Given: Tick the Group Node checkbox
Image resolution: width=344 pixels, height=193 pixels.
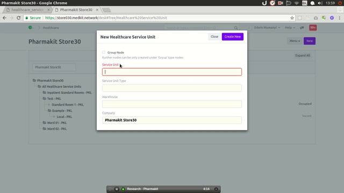Looking at the screenshot, I should click(104, 53).
